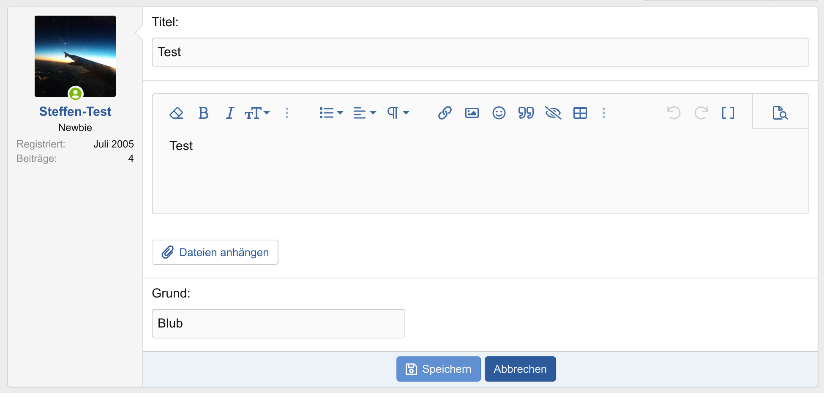
Task: Open the paragraph format dropdown
Action: (398, 113)
